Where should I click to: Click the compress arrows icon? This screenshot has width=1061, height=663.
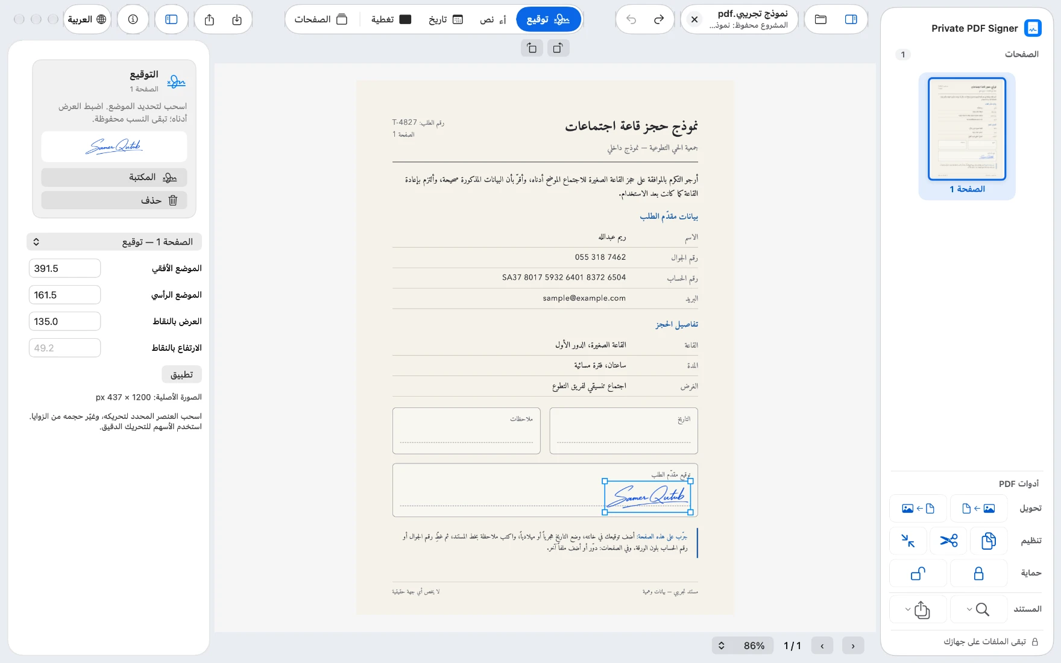[908, 541]
